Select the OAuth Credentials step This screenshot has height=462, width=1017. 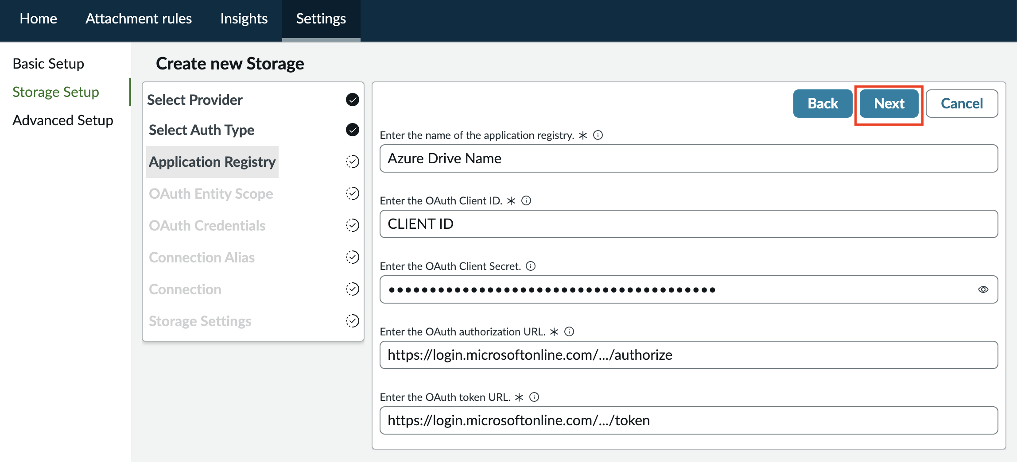click(207, 226)
